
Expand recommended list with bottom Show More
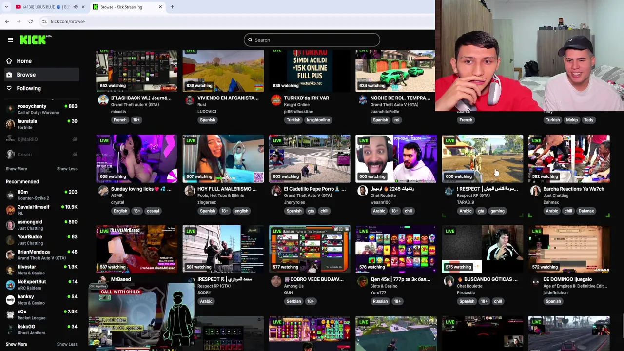click(16, 344)
